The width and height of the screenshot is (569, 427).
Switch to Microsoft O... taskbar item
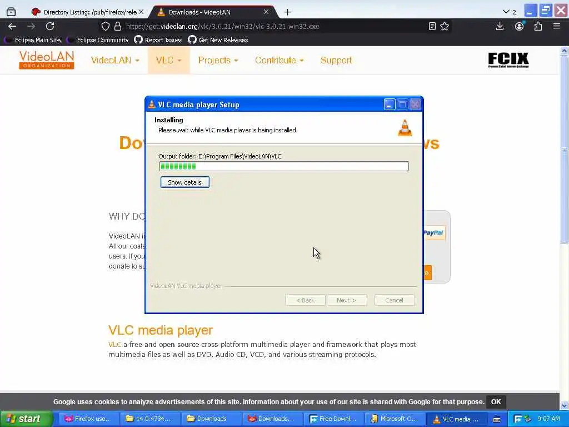click(395, 419)
